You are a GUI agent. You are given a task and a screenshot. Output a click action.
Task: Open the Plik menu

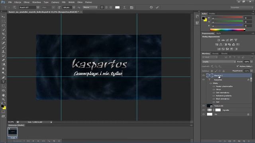pos(10,2)
